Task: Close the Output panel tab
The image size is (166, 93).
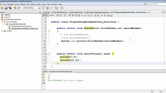Action: pyautogui.click(x=74, y=72)
